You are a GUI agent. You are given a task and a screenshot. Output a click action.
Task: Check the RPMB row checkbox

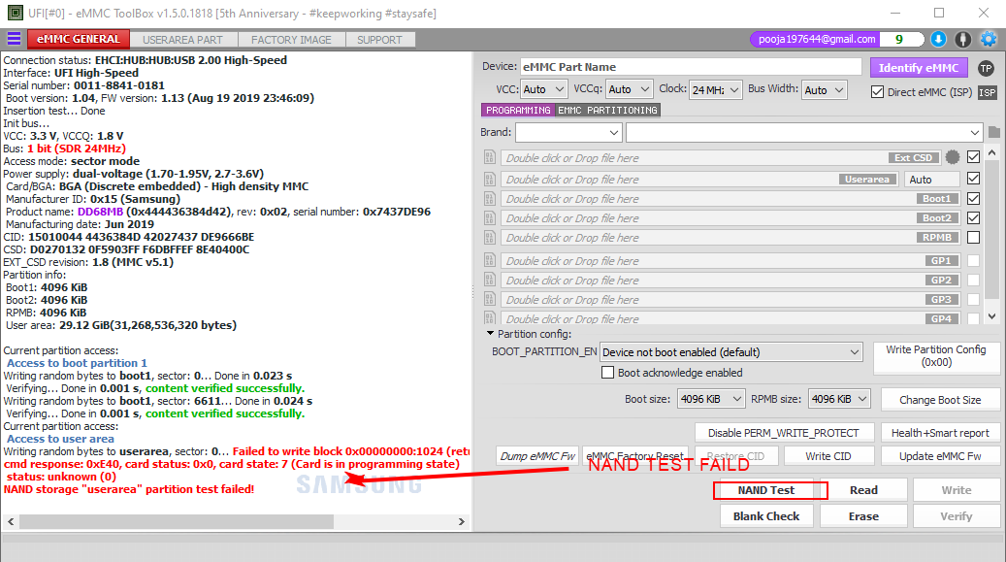[973, 238]
